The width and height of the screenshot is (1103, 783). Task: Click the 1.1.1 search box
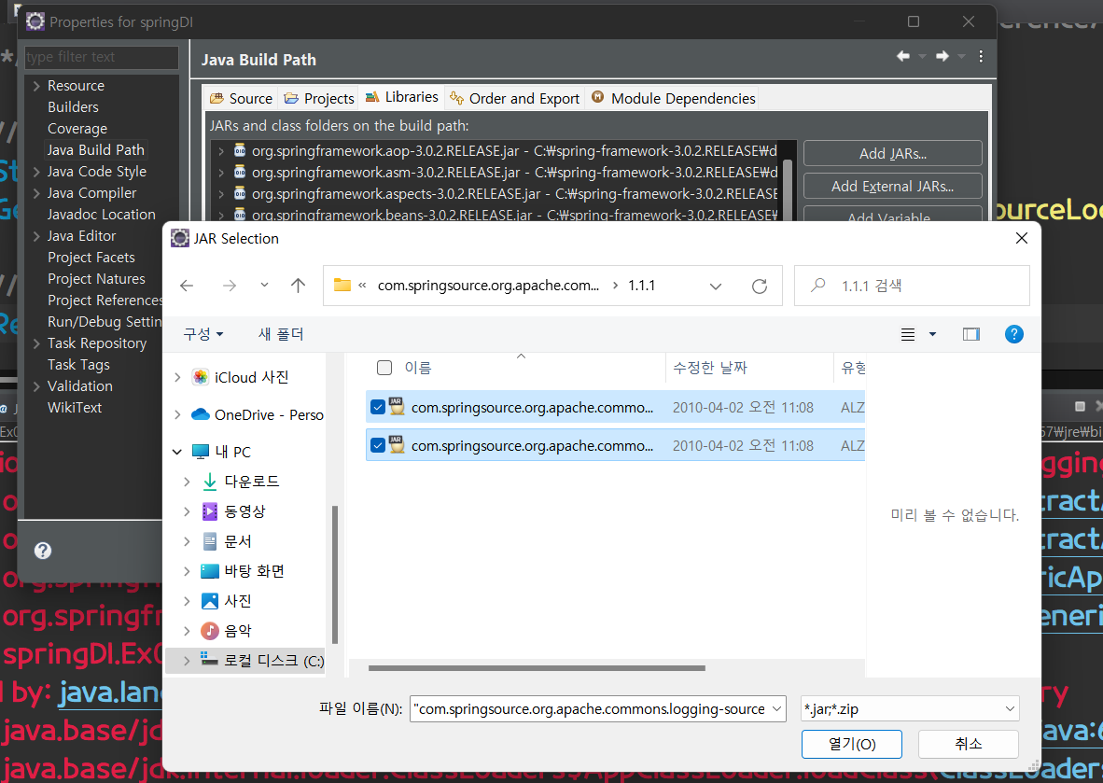click(x=912, y=286)
